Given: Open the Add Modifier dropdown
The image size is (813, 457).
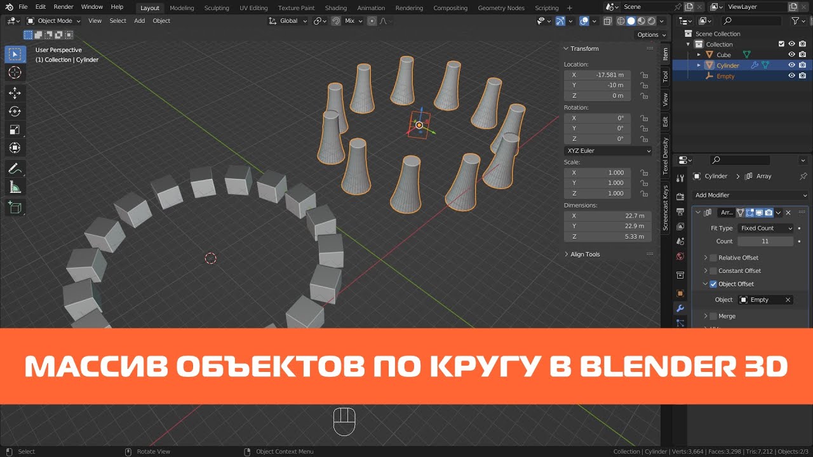Looking at the screenshot, I should pyautogui.click(x=749, y=195).
